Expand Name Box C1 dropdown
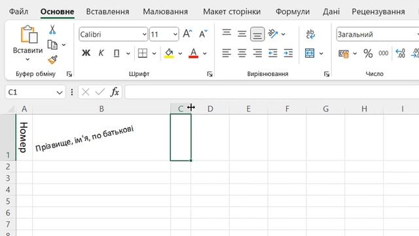The image size is (419, 236). (x=60, y=92)
